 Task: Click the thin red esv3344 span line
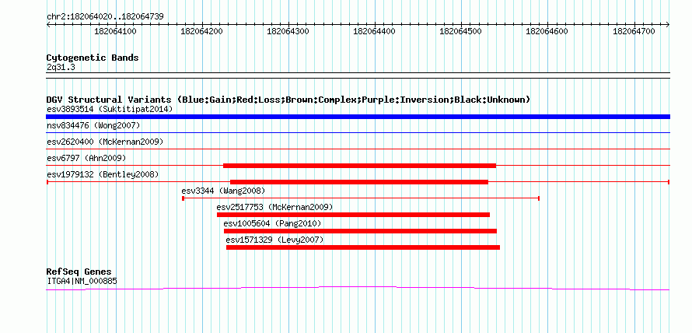(x=361, y=198)
